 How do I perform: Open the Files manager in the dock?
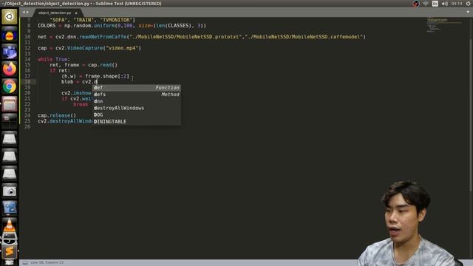click(10, 104)
